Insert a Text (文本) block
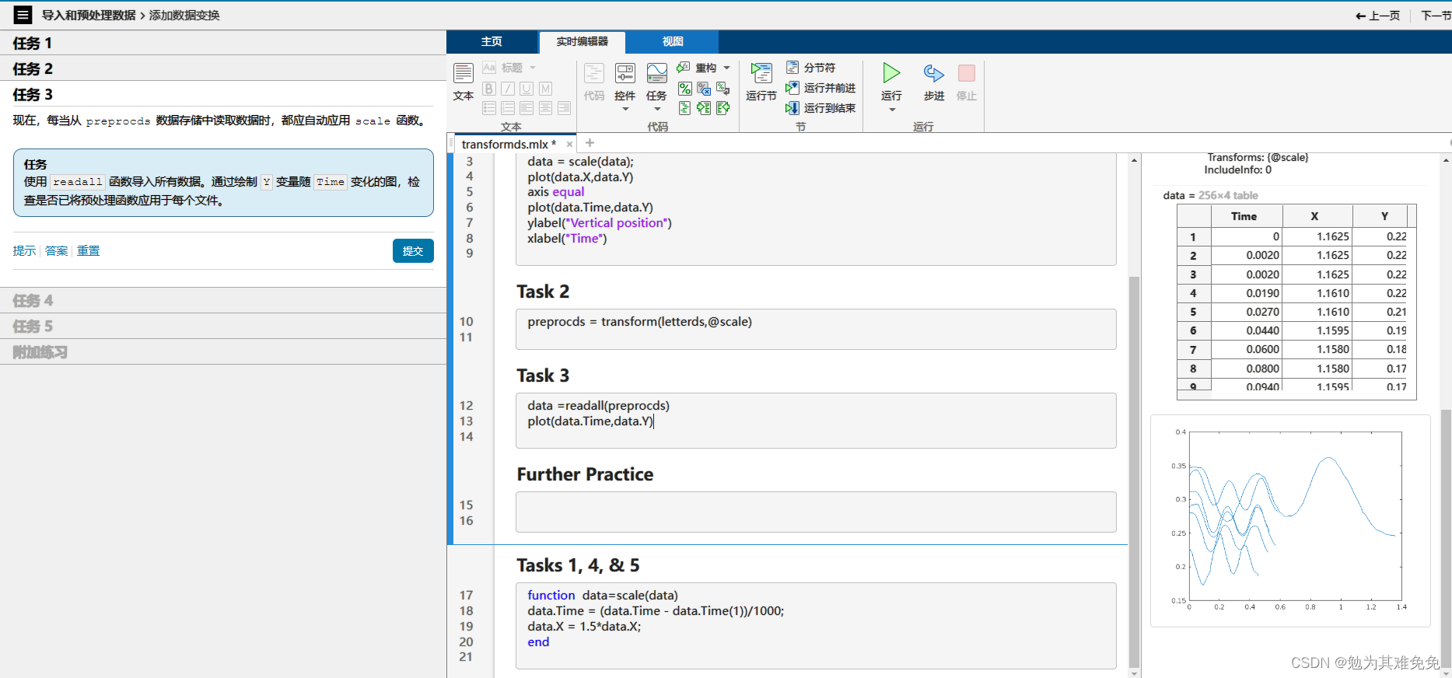Image resolution: width=1452 pixels, height=678 pixels. coord(464,82)
